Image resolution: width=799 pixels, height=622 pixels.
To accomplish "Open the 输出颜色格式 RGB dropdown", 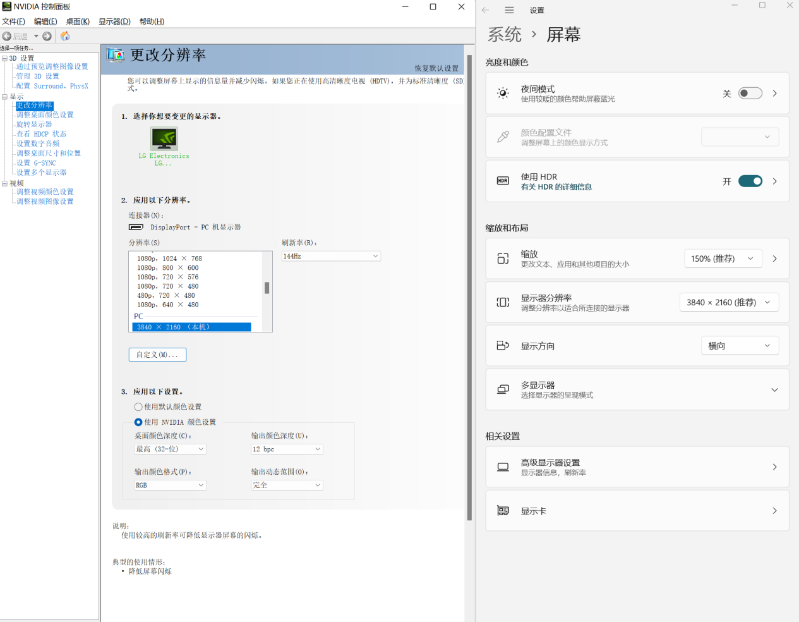I will (171, 485).
